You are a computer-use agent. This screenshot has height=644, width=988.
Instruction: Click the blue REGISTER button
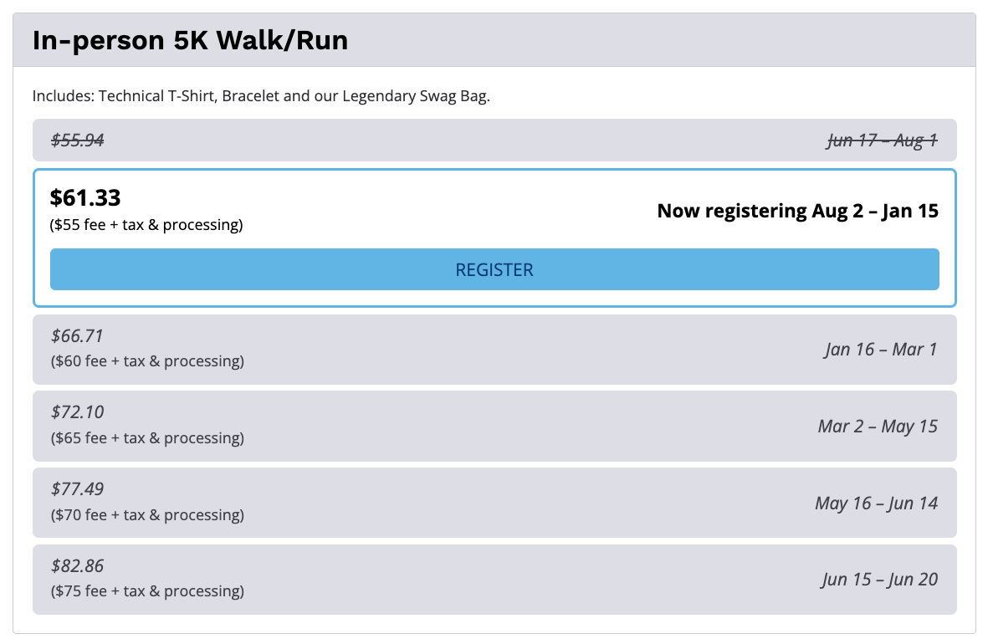pyautogui.click(x=494, y=269)
